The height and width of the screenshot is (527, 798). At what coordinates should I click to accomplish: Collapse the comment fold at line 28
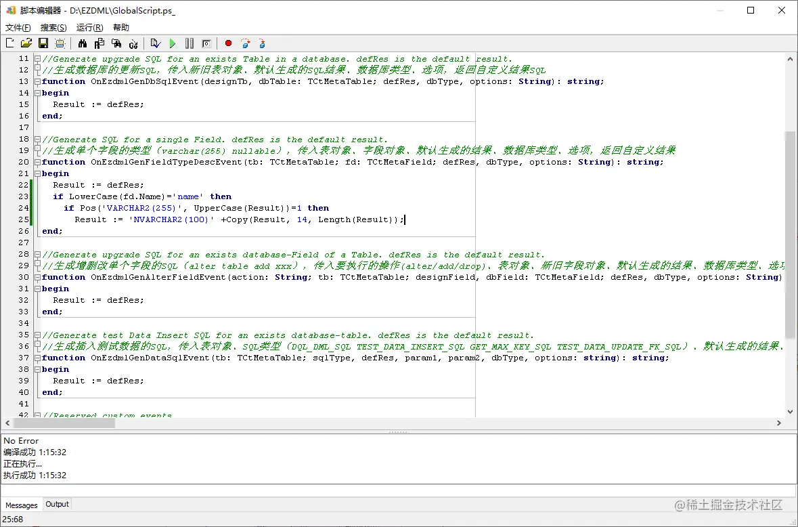point(37,254)
